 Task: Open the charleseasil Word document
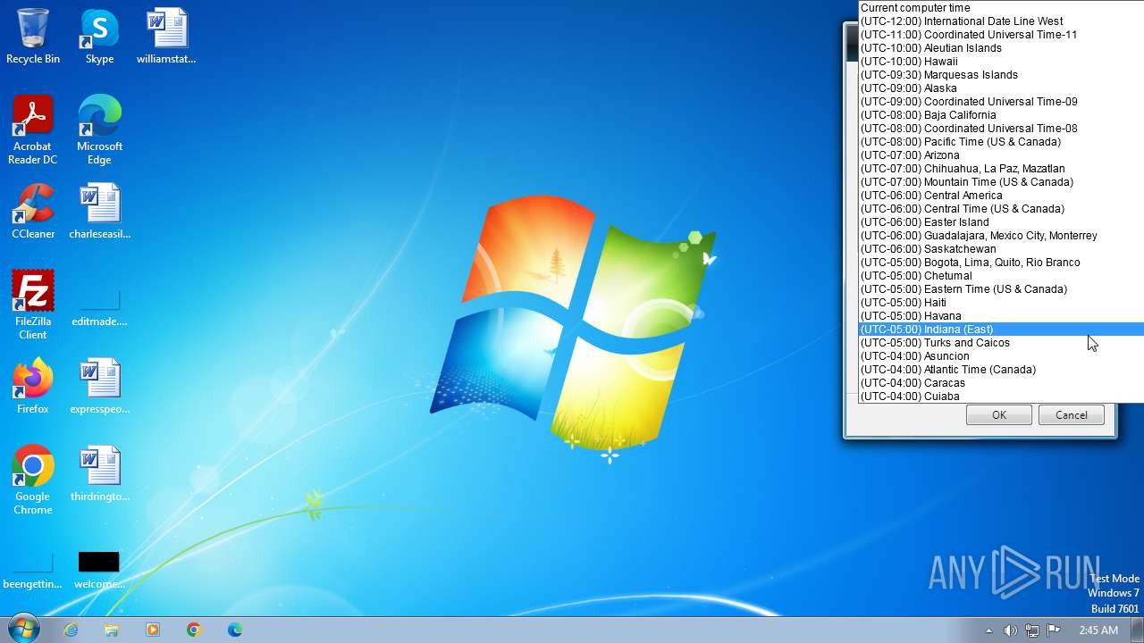click(x=99, y=212)
